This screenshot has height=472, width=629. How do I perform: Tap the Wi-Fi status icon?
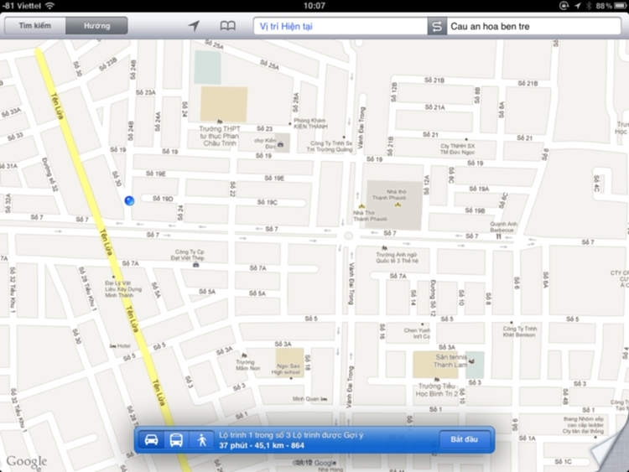click(x=49, y=6)
